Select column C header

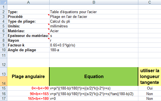tap(150, 2)
